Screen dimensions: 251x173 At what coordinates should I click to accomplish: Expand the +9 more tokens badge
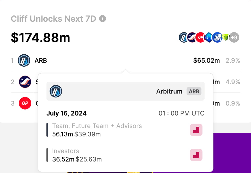tap(234, 37)
